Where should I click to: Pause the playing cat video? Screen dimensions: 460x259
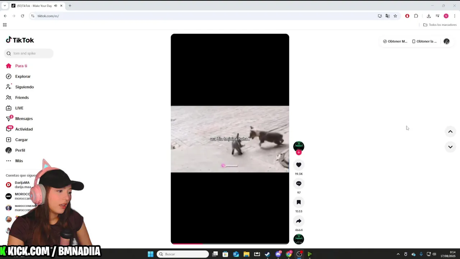point(230,139)
